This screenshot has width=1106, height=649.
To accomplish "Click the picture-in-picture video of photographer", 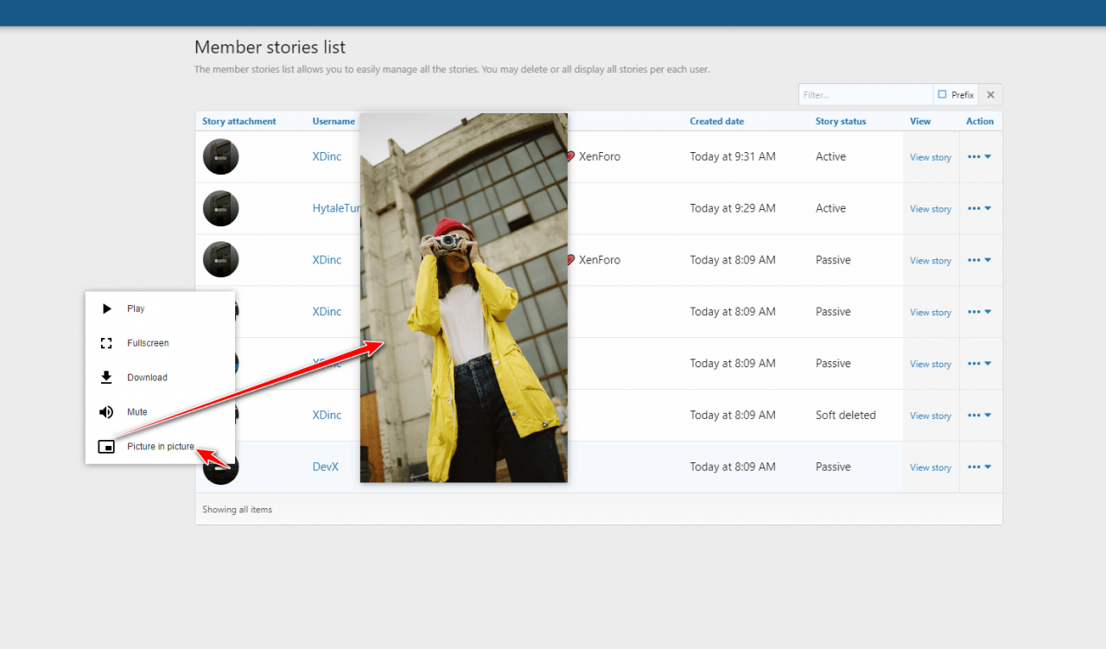I will click(464, 297).
